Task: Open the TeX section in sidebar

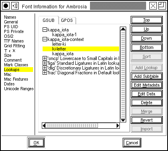Action: (10, 50)
